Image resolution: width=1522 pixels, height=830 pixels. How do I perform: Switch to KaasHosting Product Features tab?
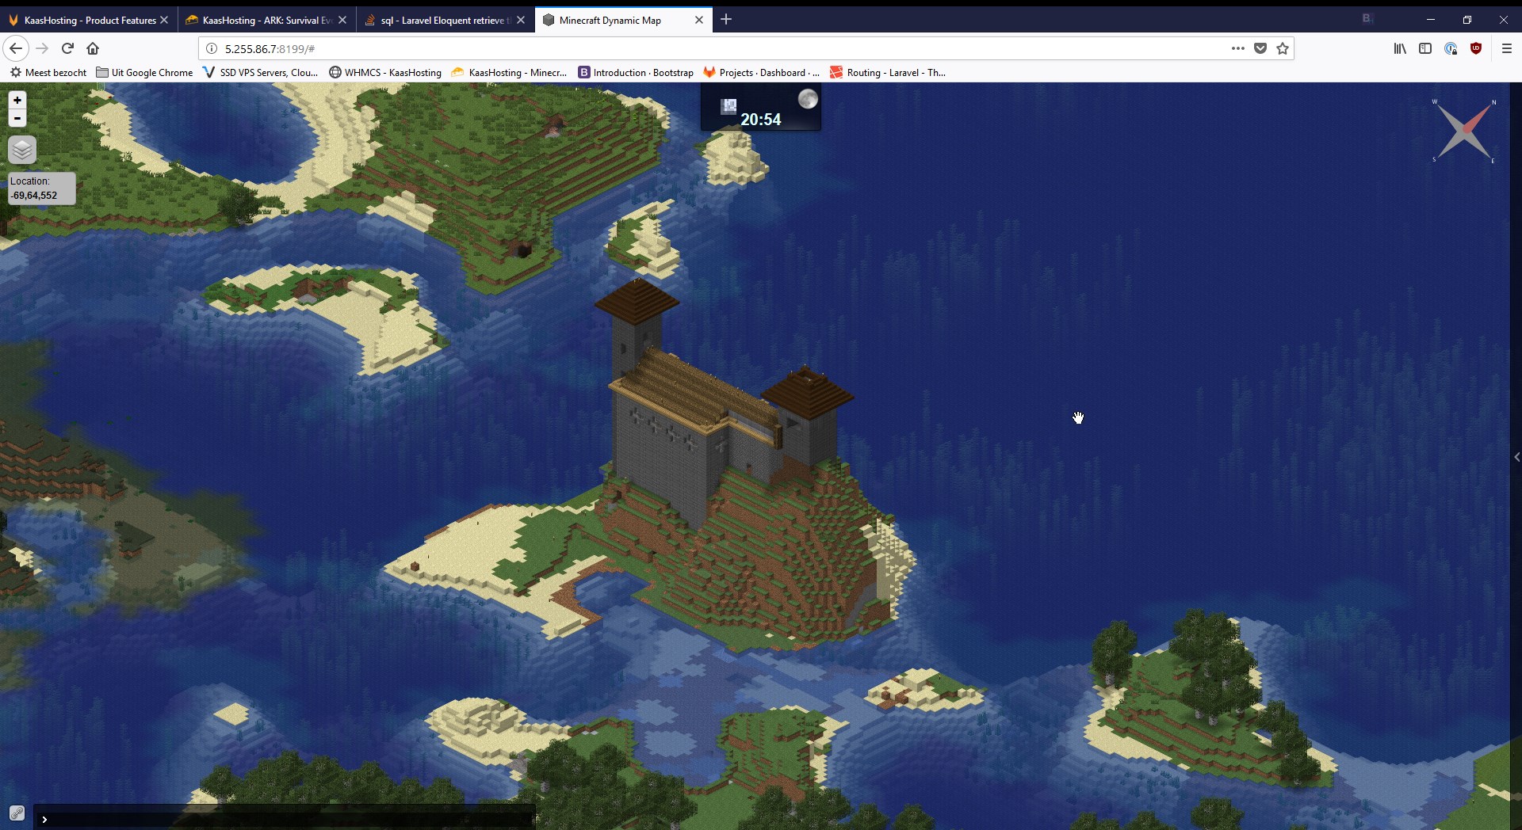[x=89, y=20]
